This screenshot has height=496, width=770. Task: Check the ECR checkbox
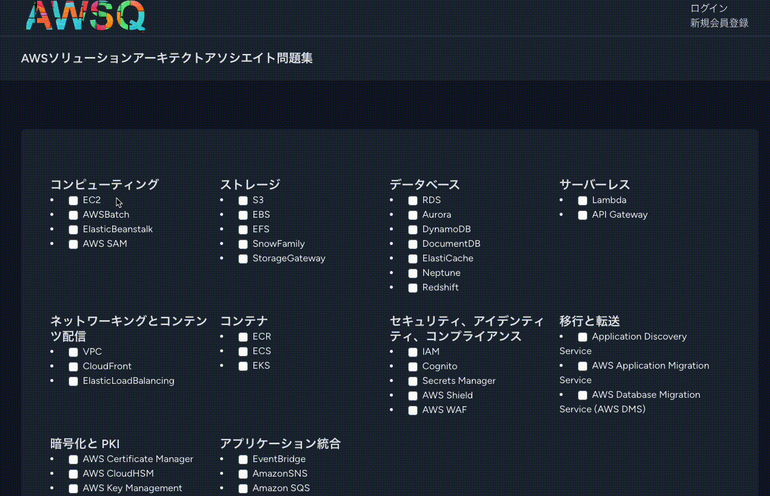point(243,337)
